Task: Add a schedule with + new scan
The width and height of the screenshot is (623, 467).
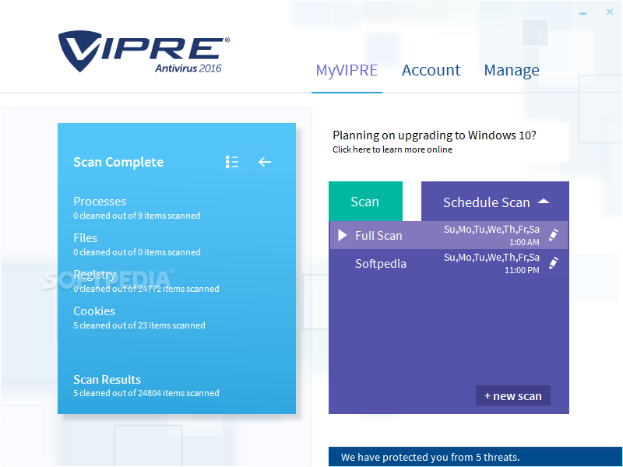Action: coord(513,395)
